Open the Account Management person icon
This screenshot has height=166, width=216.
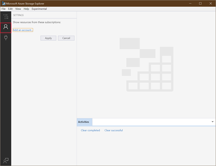[x=6, y=27]
